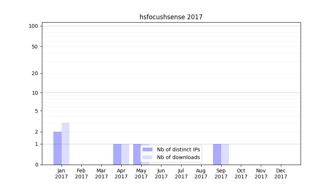Select the Aug 2017 x-axis label

pos(201,174)
